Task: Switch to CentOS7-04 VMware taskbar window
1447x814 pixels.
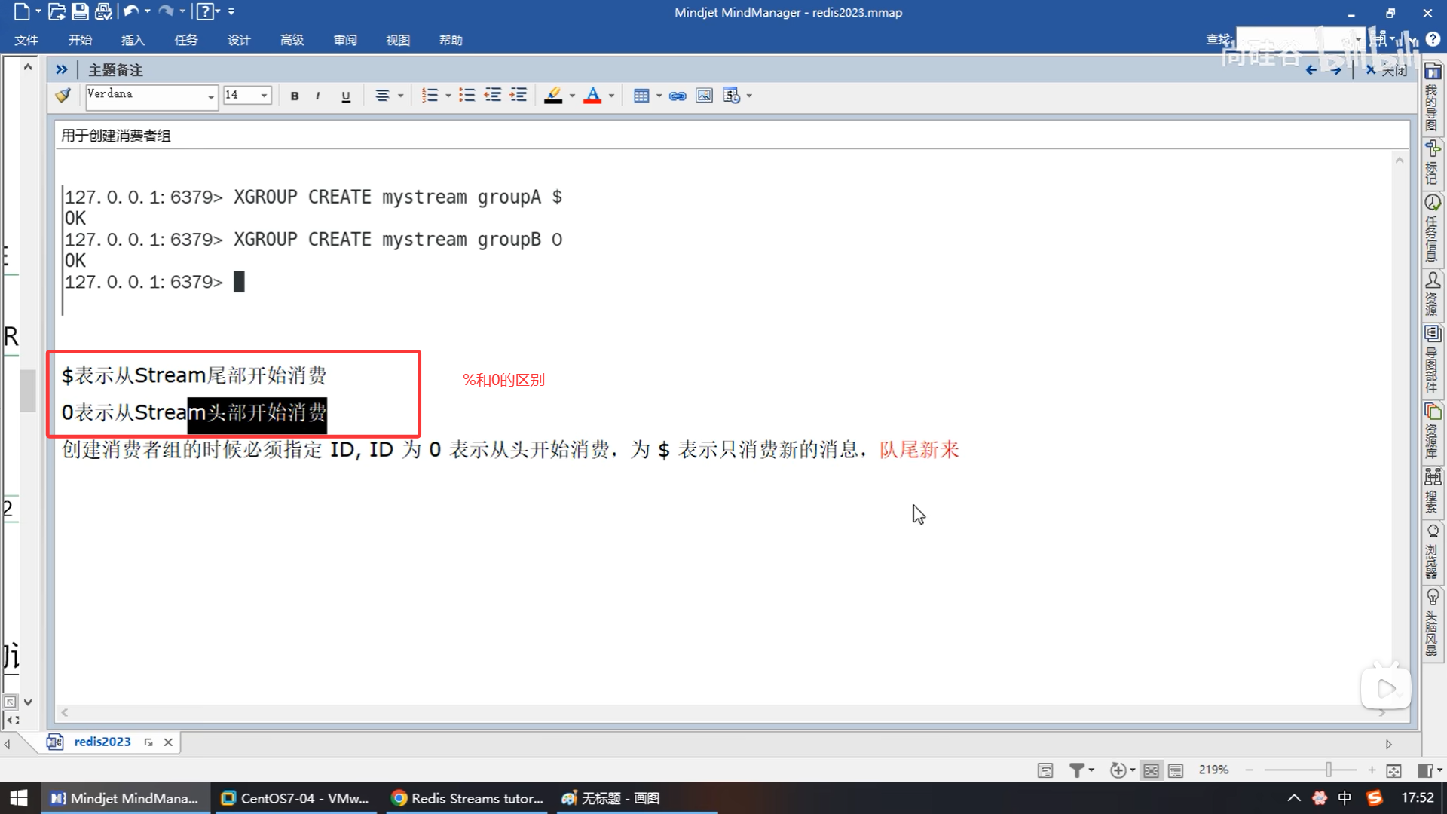Action: pyautogui.click(x=295, y=798)
